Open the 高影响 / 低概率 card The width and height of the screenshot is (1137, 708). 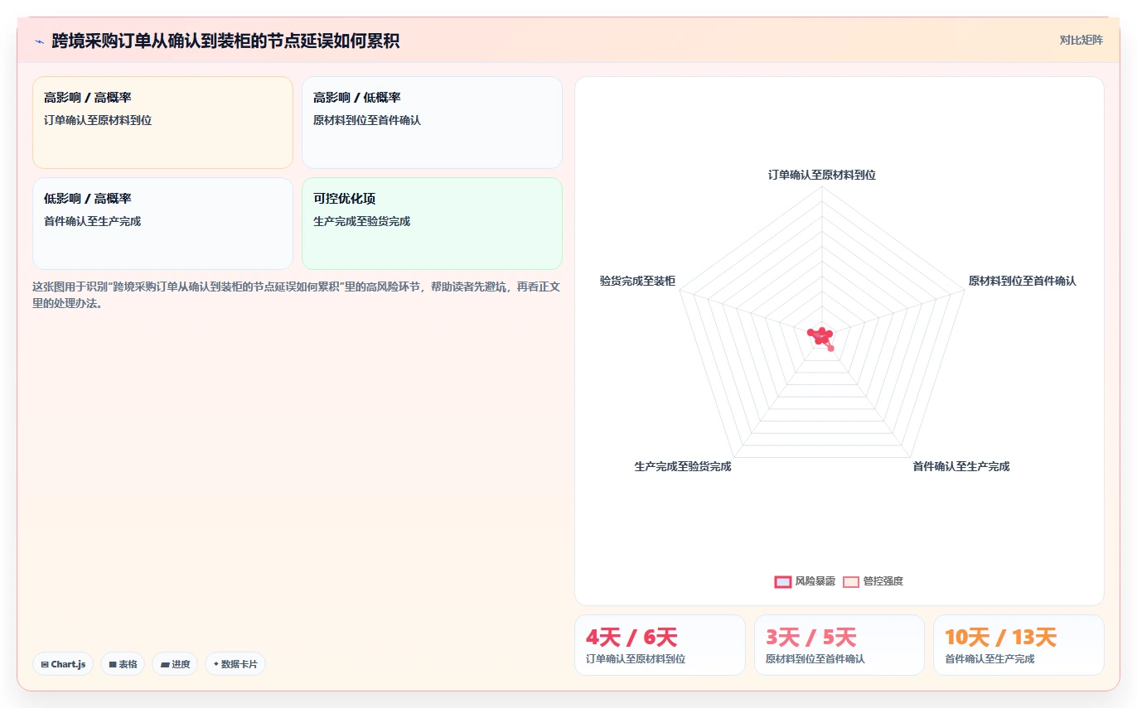(x=432, y=123)
